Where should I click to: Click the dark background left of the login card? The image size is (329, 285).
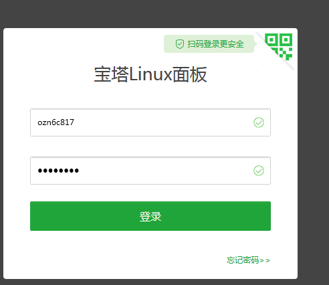(1, 156)
